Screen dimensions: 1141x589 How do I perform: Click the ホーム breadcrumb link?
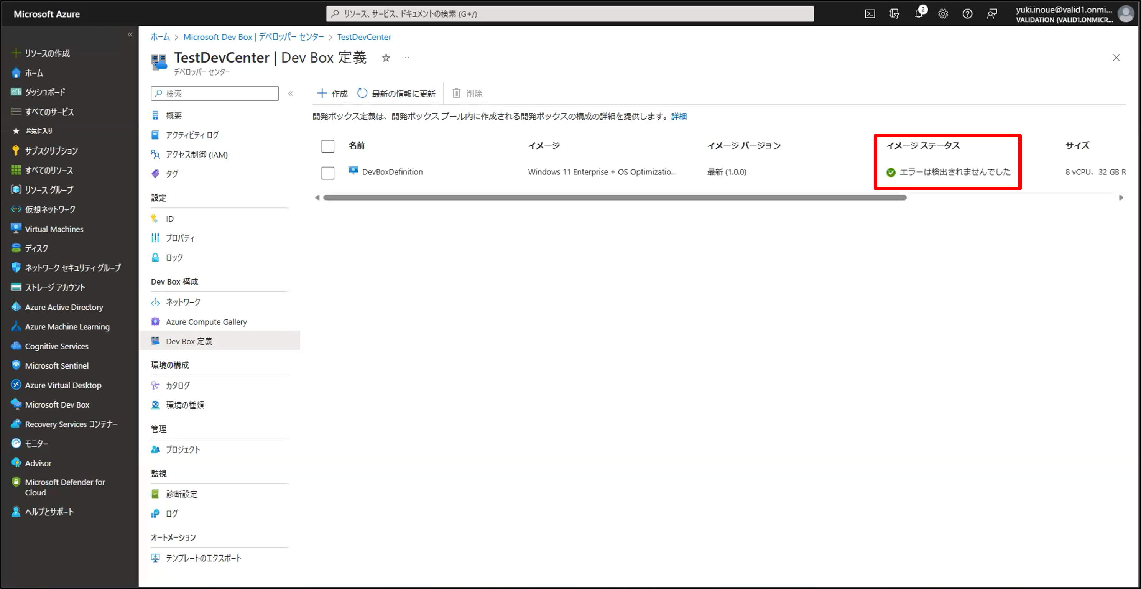tap(160, 37)
